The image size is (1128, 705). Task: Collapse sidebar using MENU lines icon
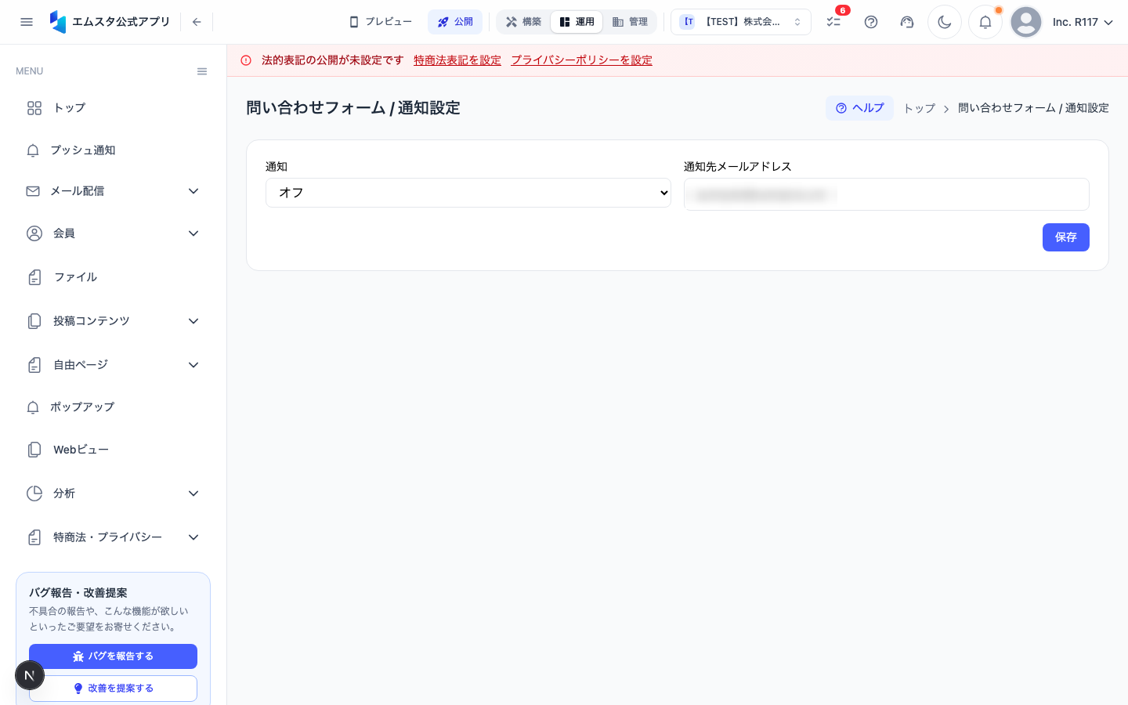tap(202, 71)
